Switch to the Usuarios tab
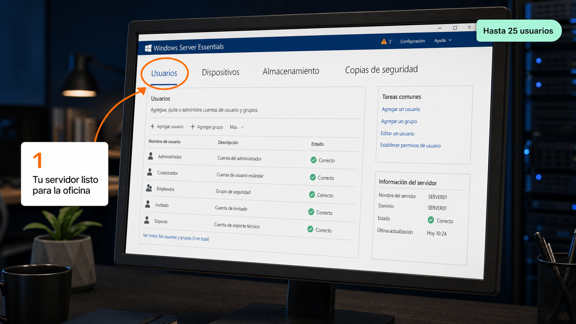This screenshot has height=324, width=576. 164,73
